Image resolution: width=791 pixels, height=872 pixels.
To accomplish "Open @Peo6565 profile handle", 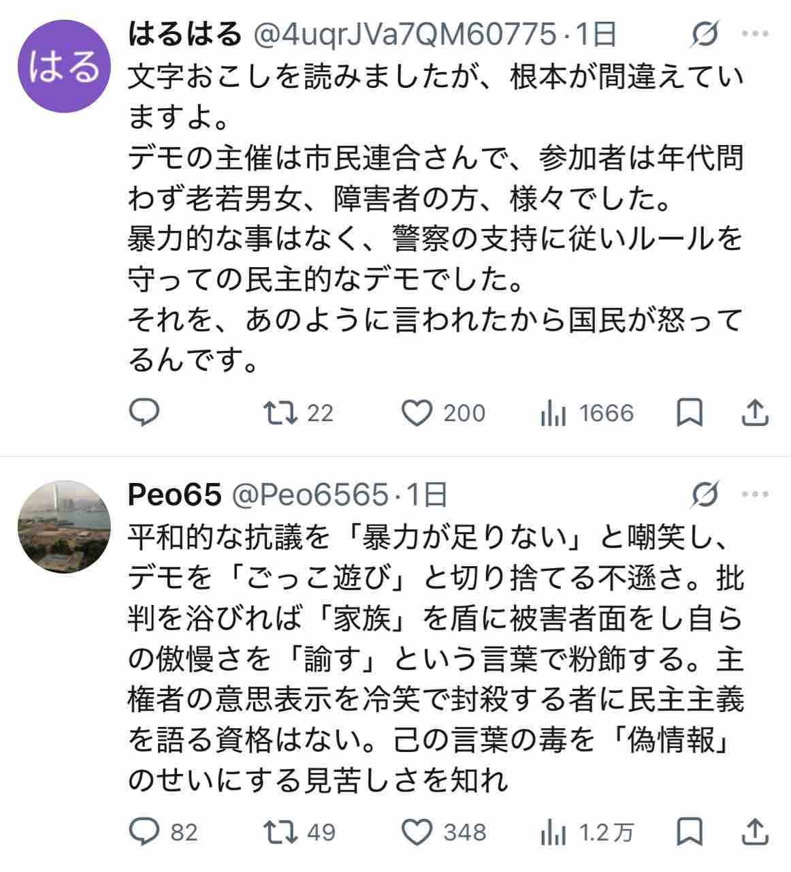I will pos(310,495).
